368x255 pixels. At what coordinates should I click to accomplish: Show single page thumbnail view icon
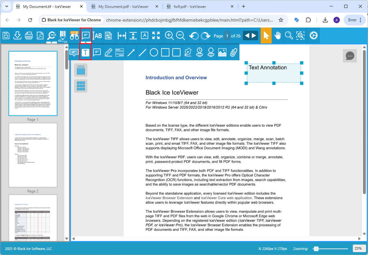81,70
